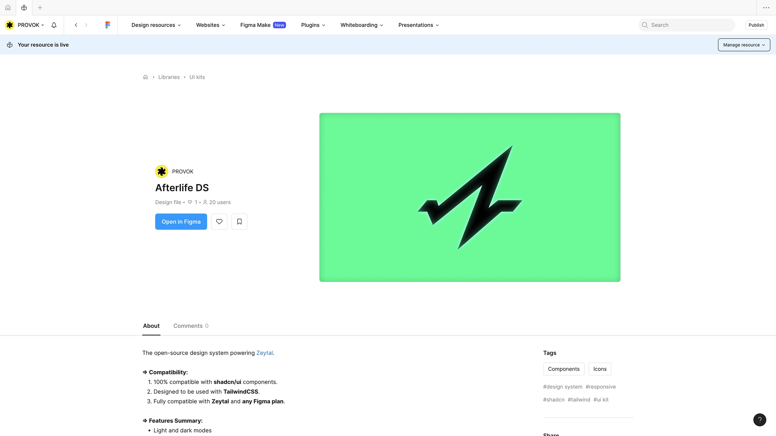
Task: Like the Afterlife DS file
Action: 219,221
